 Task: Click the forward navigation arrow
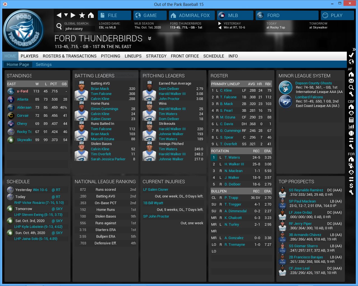tap(73, 15)
